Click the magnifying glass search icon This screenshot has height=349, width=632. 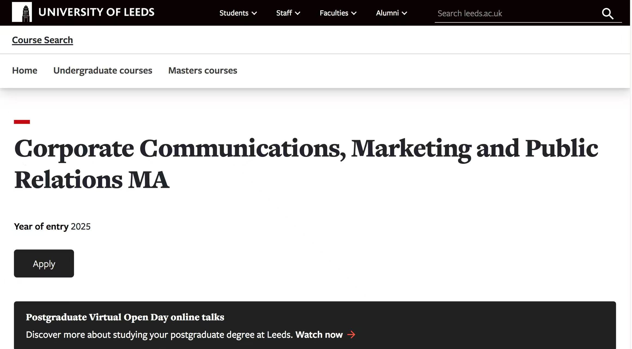(607, 14)
